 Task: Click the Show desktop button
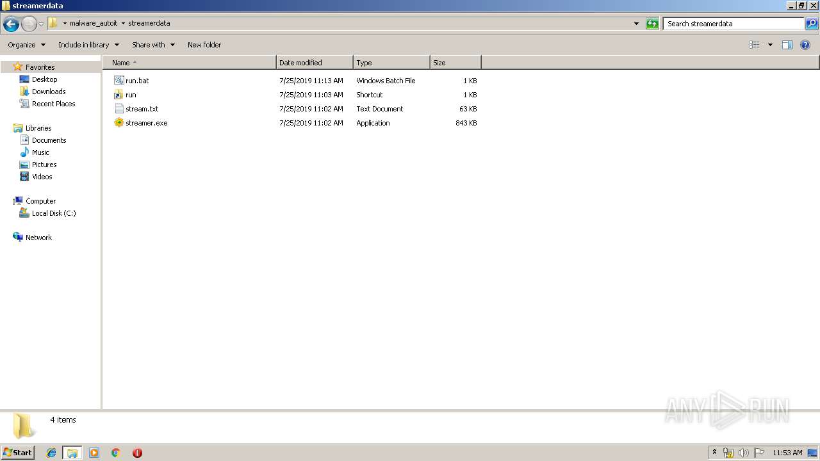pos(813,453)
